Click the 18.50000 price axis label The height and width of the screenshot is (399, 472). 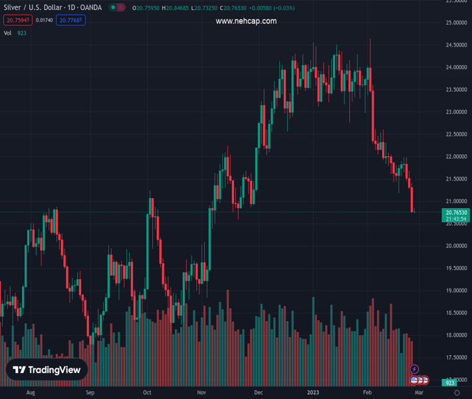click(x=456, y=313)
